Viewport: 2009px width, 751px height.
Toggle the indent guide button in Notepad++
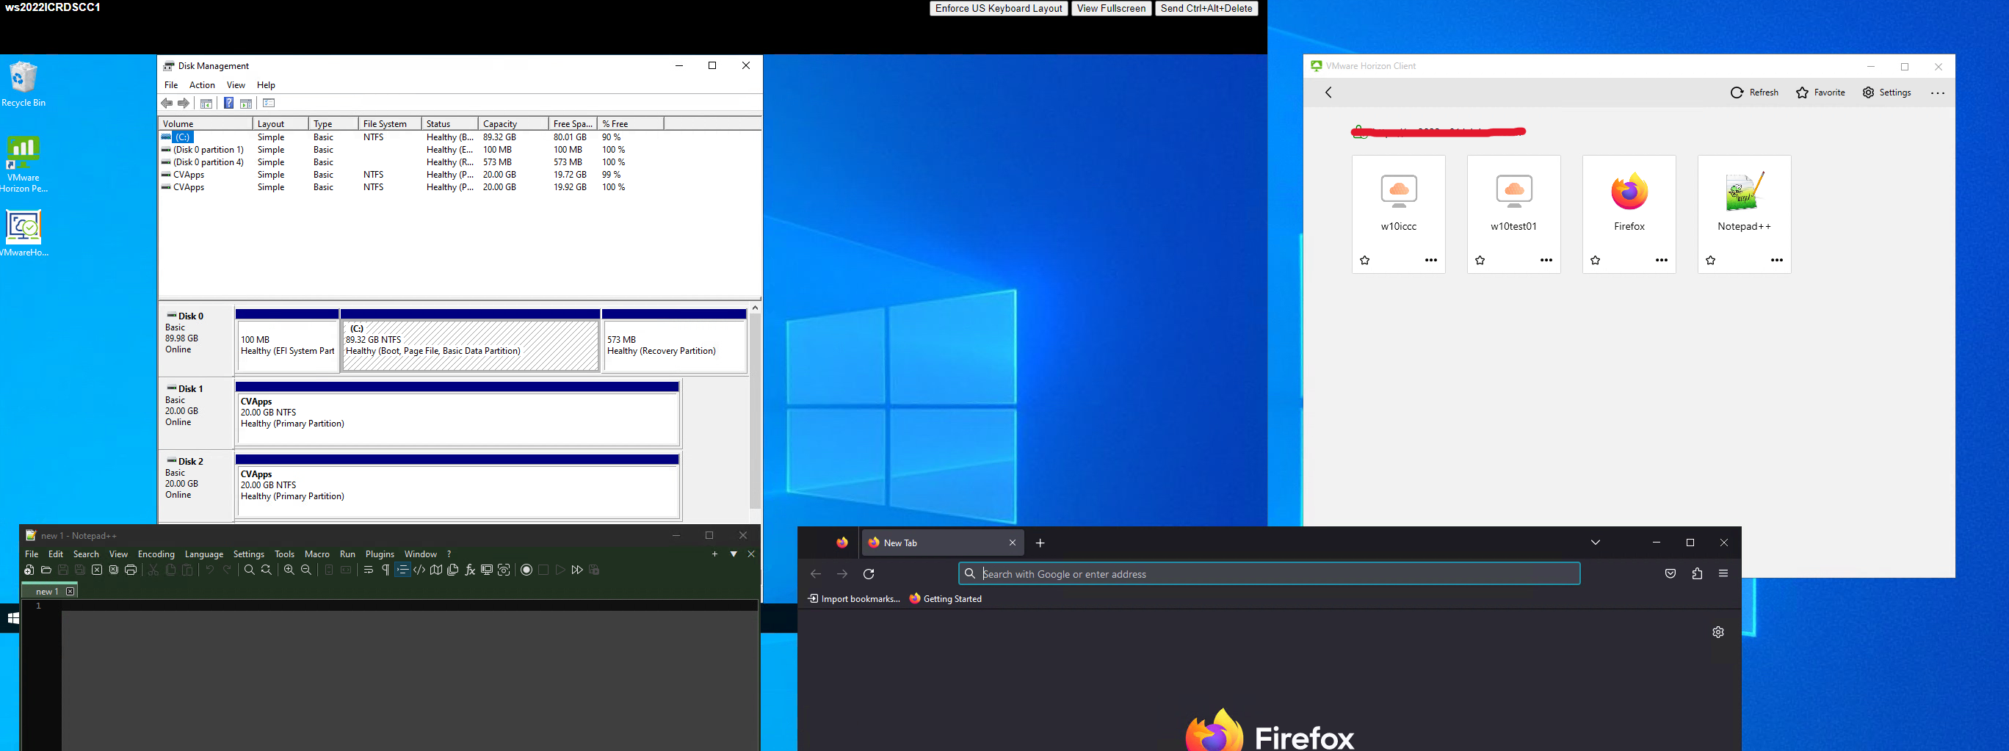point(402,570)
